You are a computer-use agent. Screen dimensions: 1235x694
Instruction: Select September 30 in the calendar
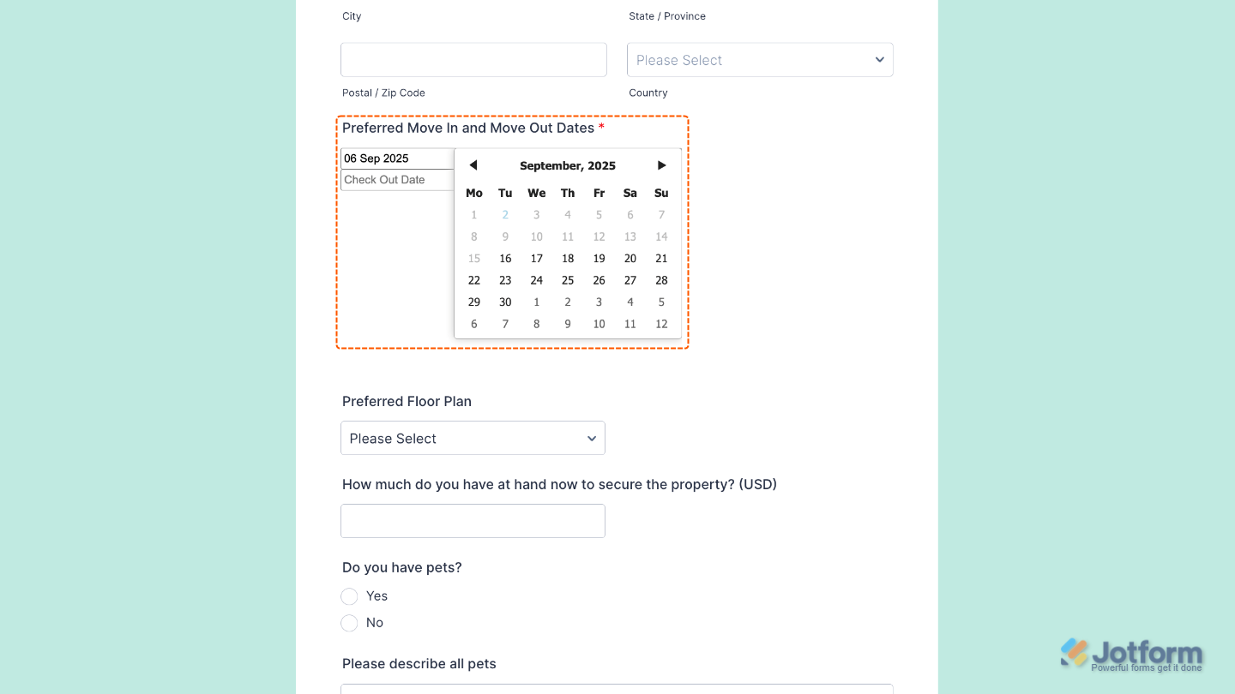point(505,302)
